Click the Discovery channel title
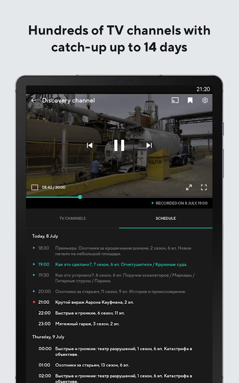Image resolution: width=239 pixels, height=383 pixels. point(68,100)
